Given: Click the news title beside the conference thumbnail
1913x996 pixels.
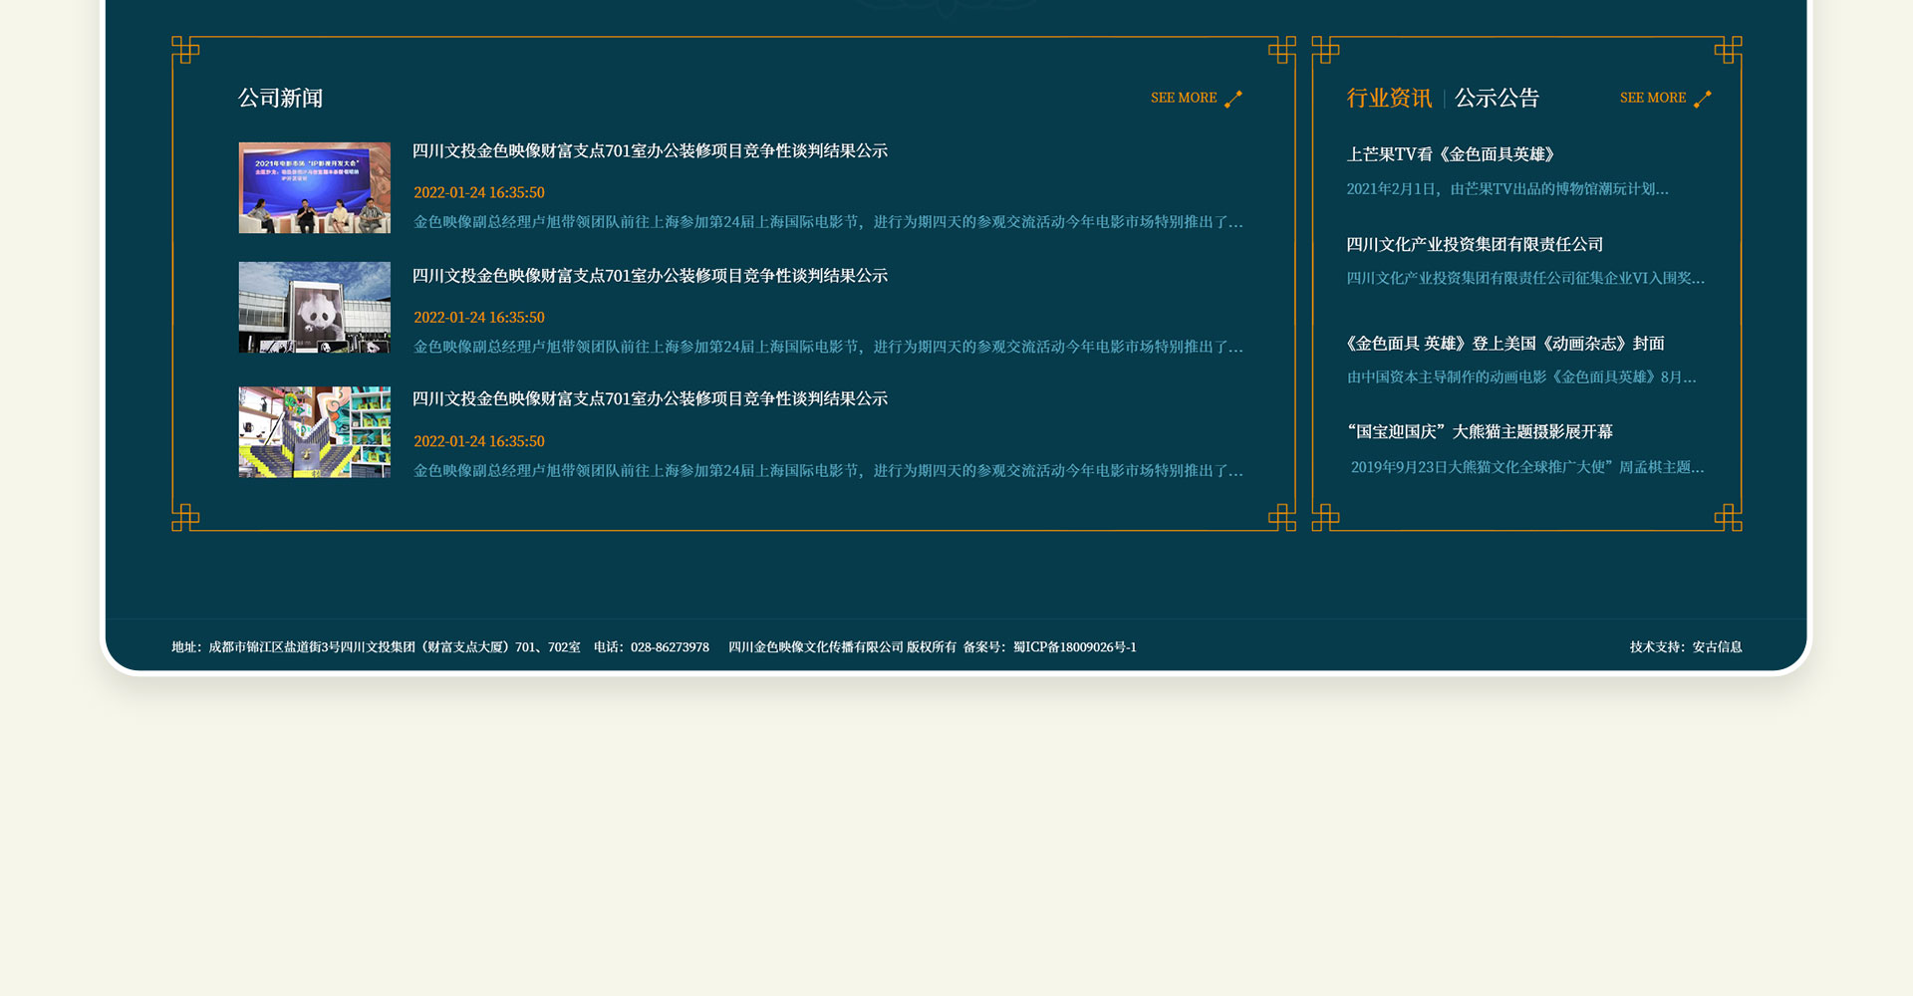Looking at the screenshot, I should (650, 151).
